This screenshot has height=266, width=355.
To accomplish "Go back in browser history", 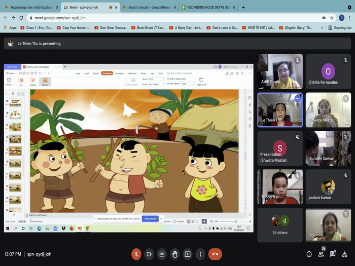I will point(6,18).
